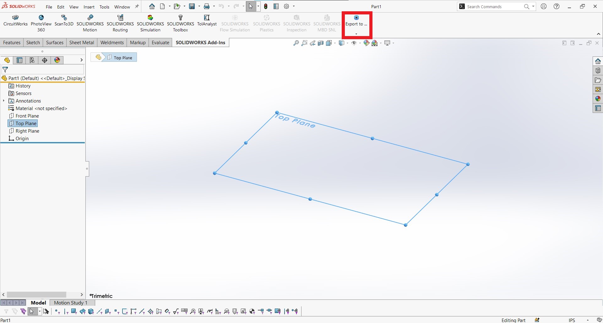The image size is (603, 323).
Task: Toggle the Filter Edges selection filter
Action: tap(66, 311)
